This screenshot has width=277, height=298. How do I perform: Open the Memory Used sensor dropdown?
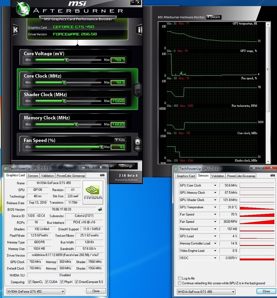(x=215, y=229)
